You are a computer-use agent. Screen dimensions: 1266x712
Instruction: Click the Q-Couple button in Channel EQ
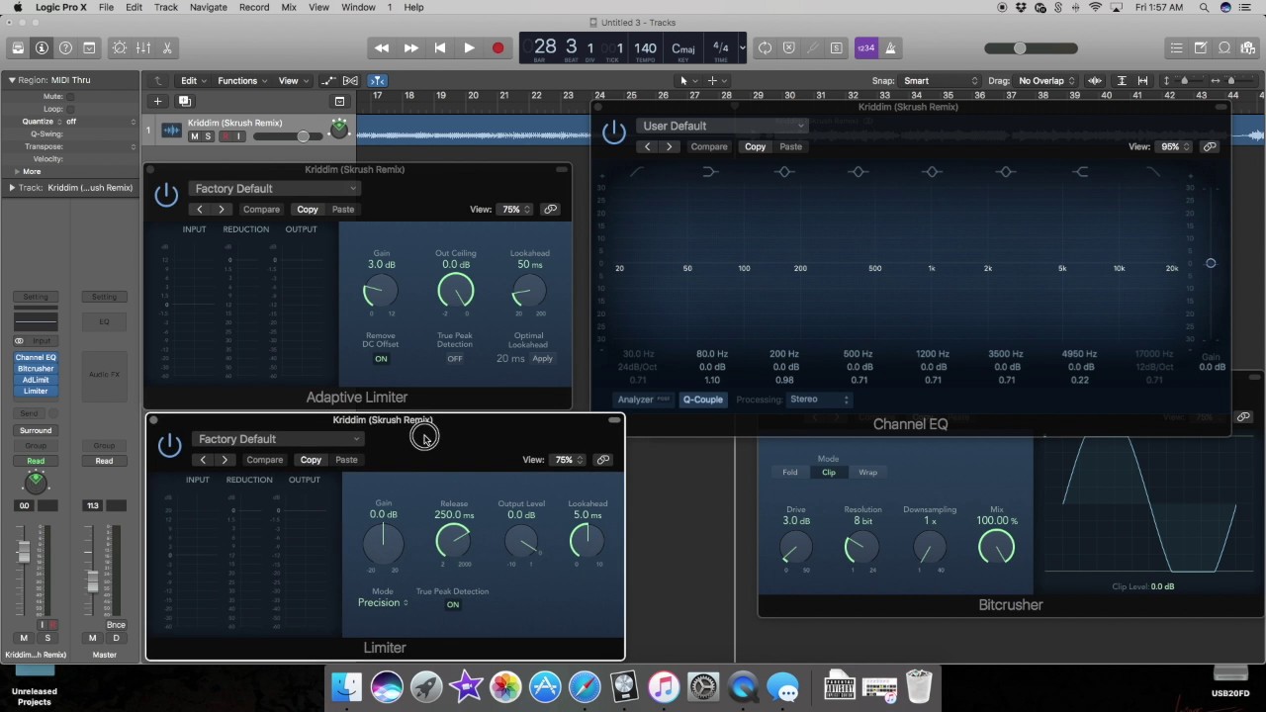702,400
